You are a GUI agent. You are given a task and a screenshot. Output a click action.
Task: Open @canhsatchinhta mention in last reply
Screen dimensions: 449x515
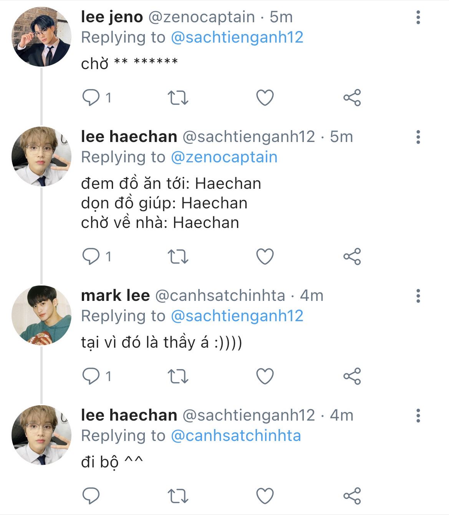(235, 436)
